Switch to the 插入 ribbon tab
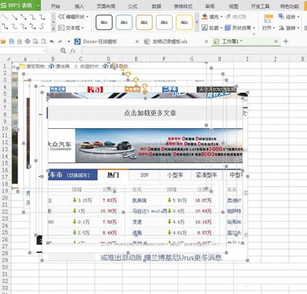Viewport: 307px width, 294px height. tap(79, 6)
